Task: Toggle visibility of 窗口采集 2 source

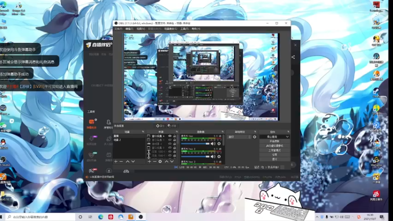Action: (x=170, y=148)
